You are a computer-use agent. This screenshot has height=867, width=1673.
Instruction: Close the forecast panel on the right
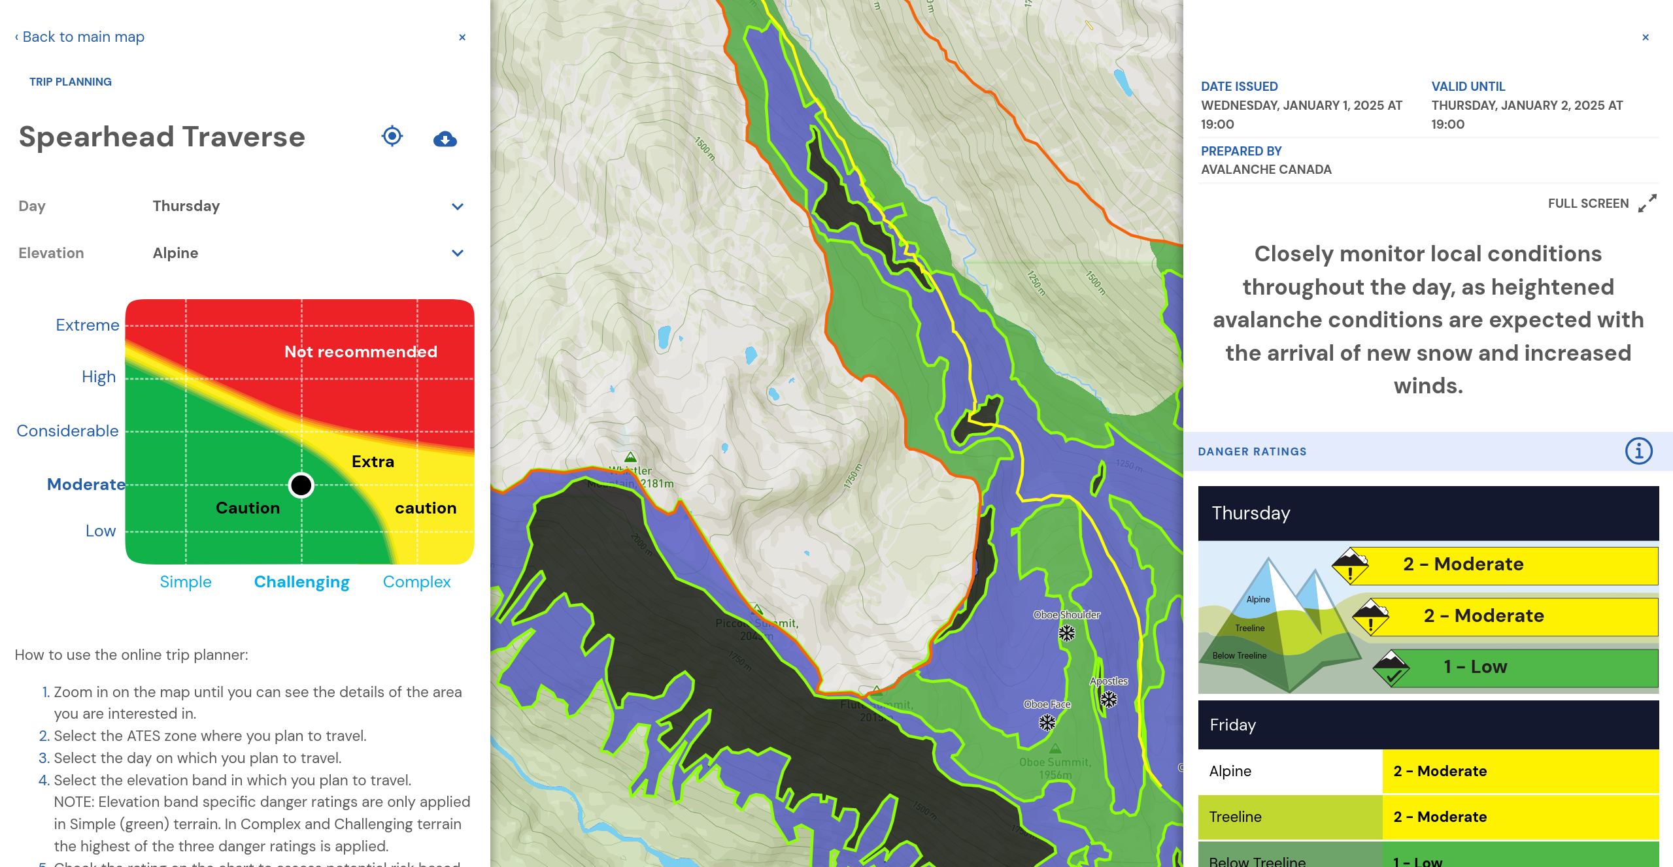point(1646,37)
